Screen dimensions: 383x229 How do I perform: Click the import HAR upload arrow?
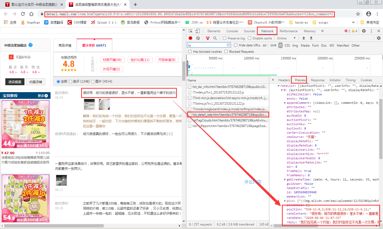pyautogui.click(x=303, y=38)
